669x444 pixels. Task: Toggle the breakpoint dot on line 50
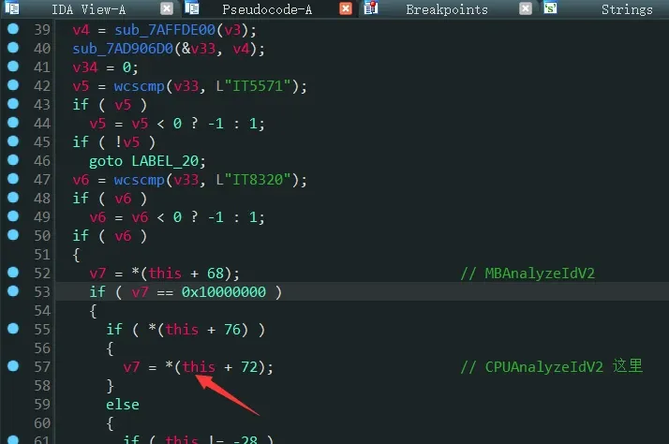(x=13, y=235)
